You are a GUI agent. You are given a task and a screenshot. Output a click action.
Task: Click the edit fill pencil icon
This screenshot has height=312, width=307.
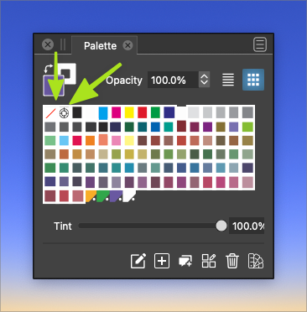coord(138,261)
